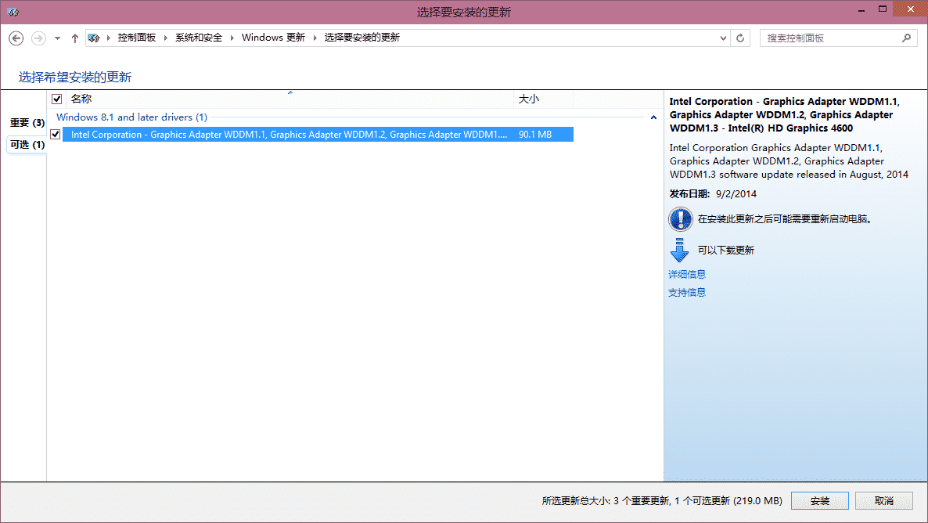Image resolution: width=928 pixels, height=523 pixels.
Task: Click the search magnifier icon
Action: click(906, 38)
